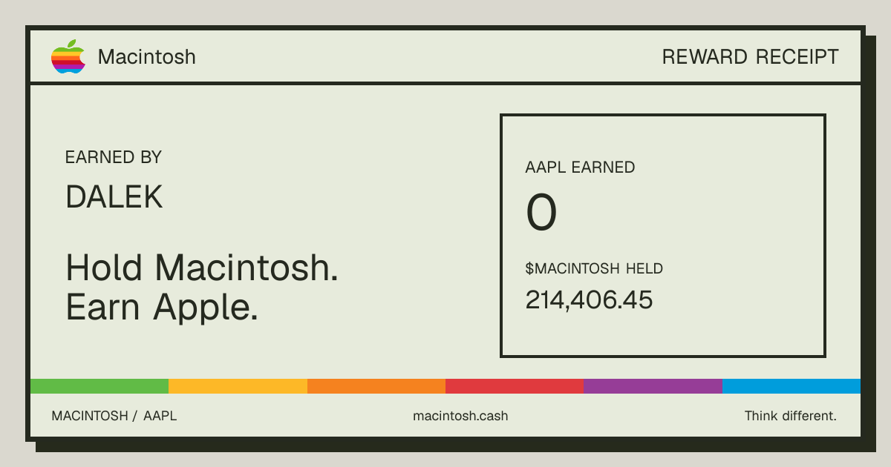Screen dimensions: 891x467
Task: Click the blue stripe segment
Action: click(x=792, y=386)
